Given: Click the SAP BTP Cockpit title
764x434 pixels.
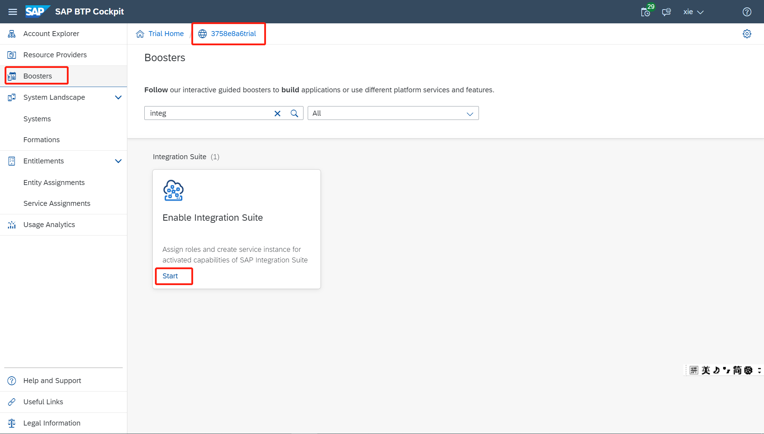Looking at the screenshot, I should [89, 12].
